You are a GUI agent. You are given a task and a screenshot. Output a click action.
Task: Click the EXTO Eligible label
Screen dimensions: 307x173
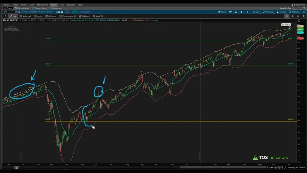point(85,12)
